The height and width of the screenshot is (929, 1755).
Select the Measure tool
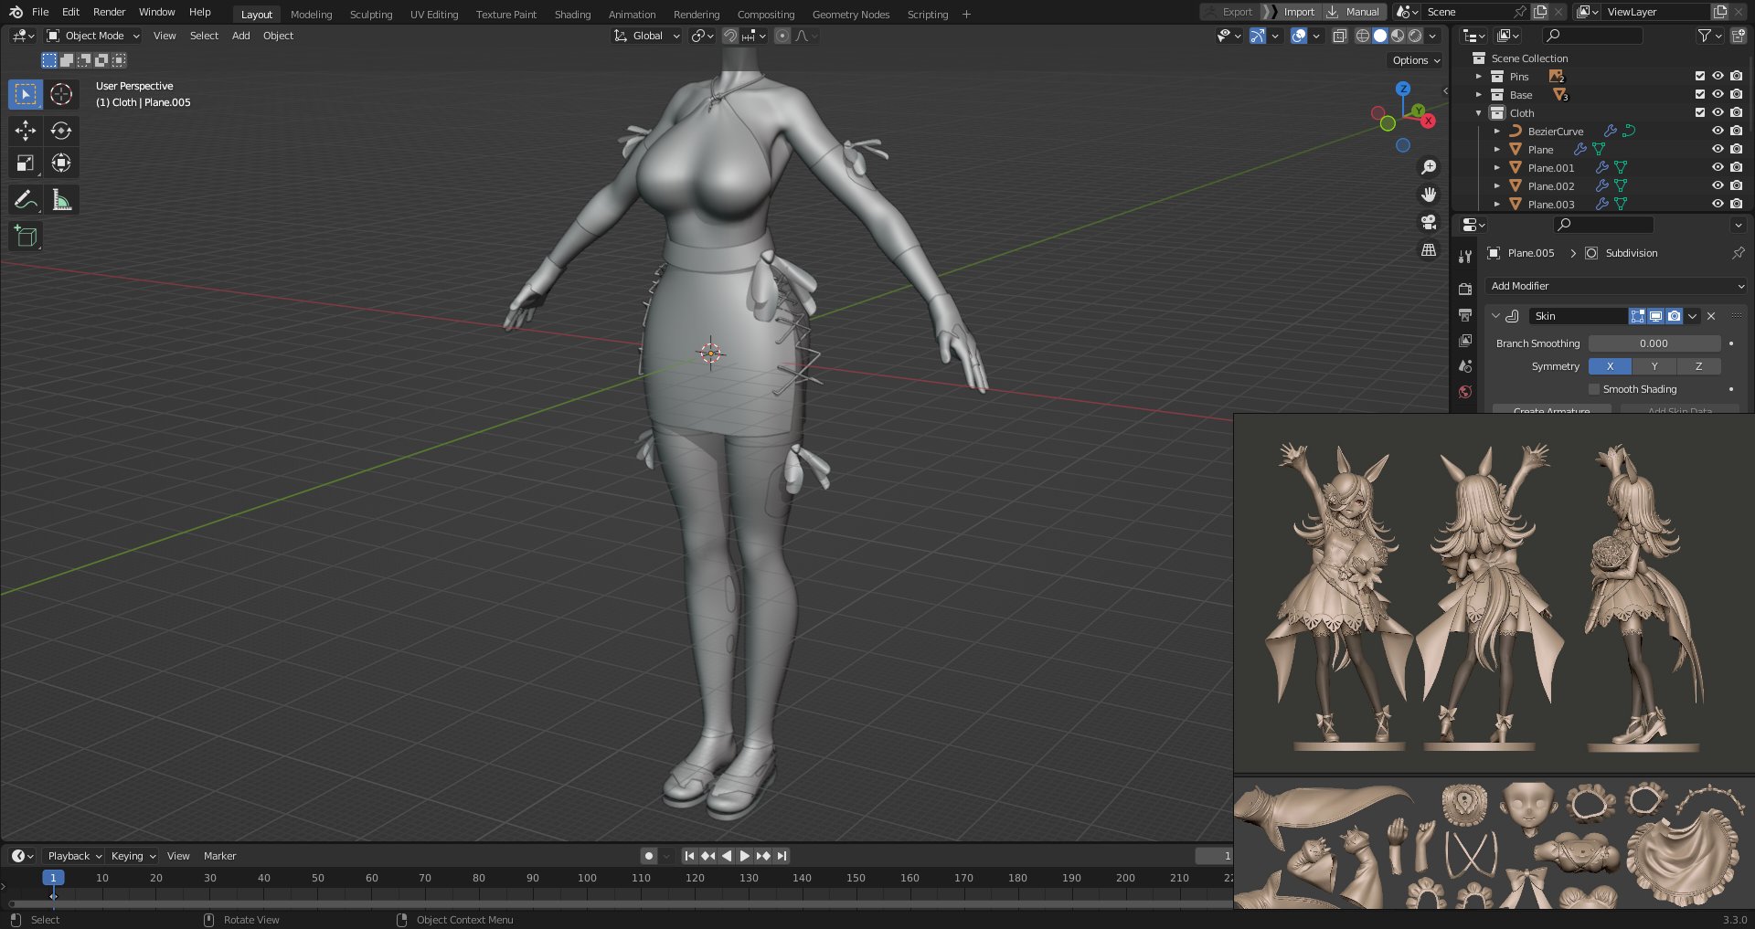pyautogui.click(x=61, y=199)
